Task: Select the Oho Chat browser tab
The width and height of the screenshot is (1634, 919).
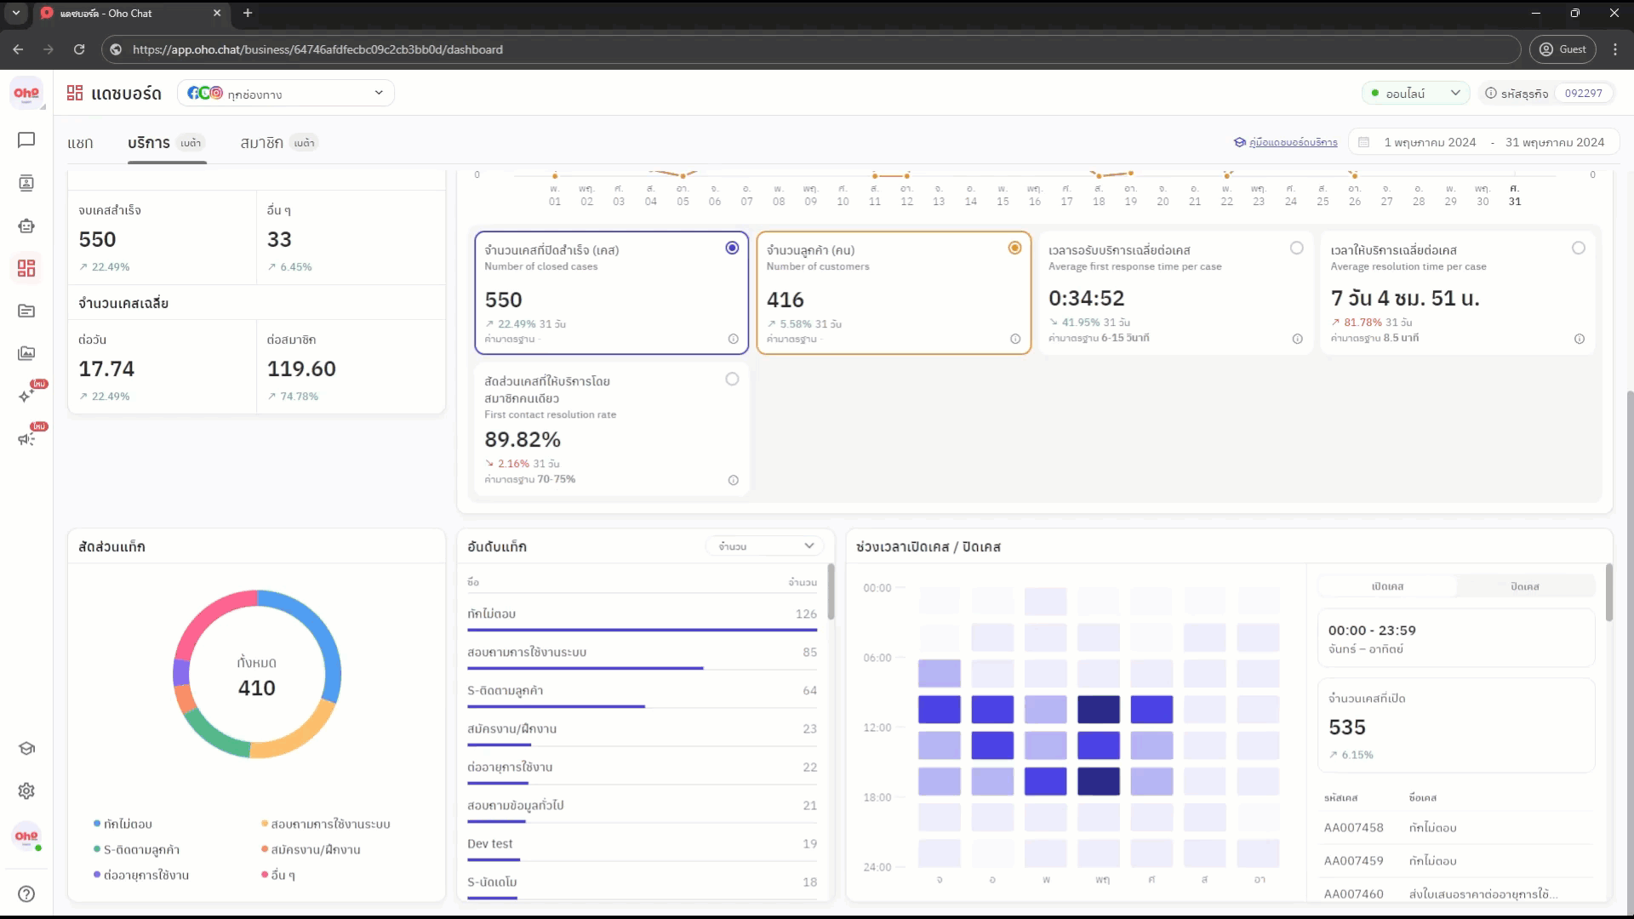Action: (130, 13)
